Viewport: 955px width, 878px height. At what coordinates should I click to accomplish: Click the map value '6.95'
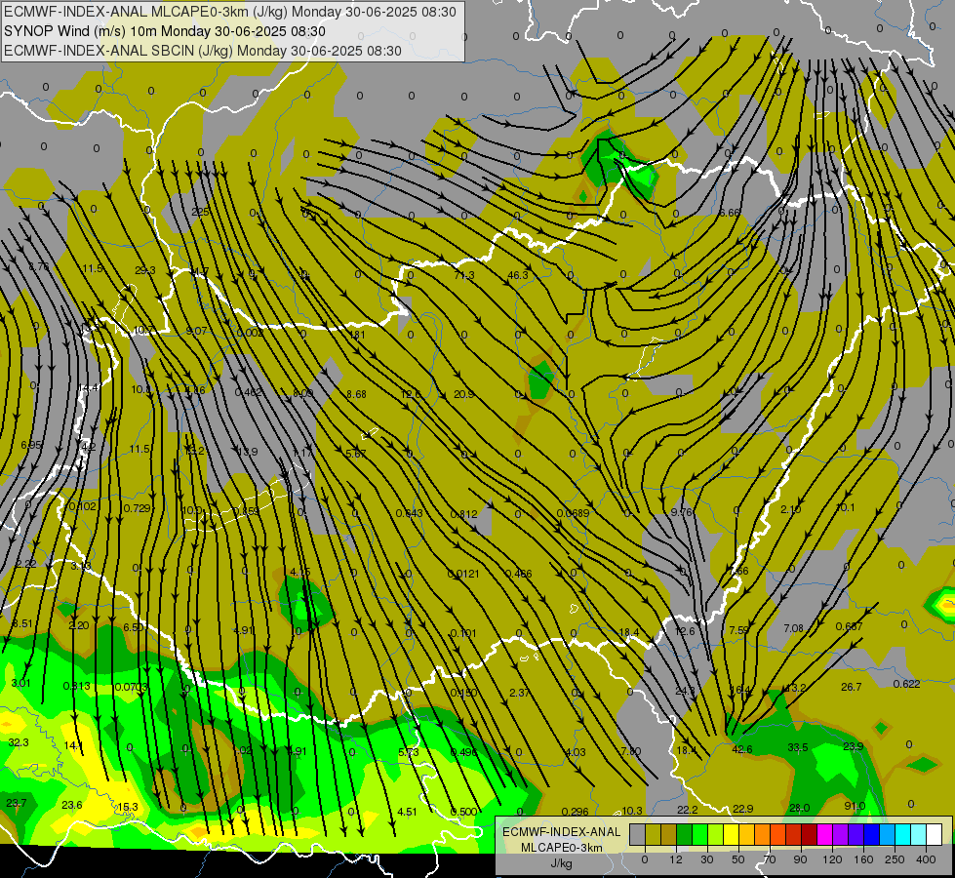point(31,445)
